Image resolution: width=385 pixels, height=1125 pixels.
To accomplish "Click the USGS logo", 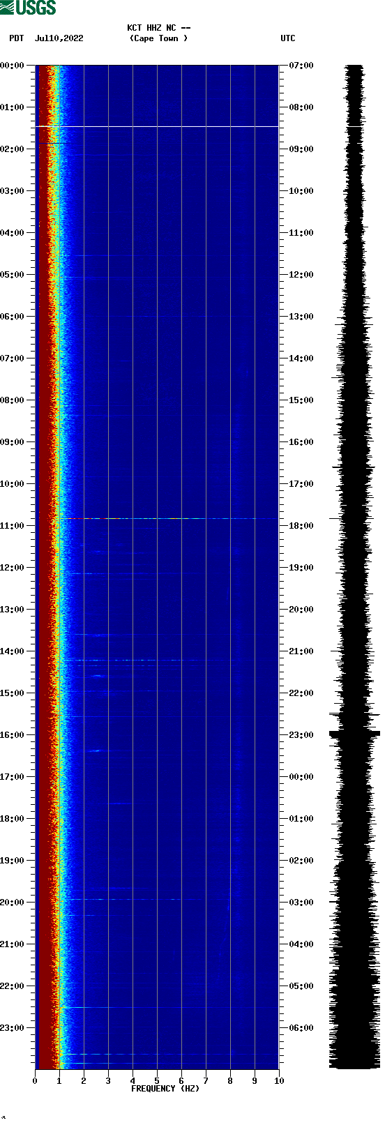I will click(x=28, y=8).
